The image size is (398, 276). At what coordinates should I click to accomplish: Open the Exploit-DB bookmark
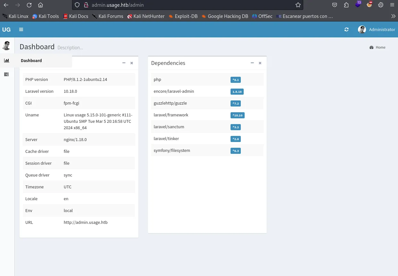(183, 16)
